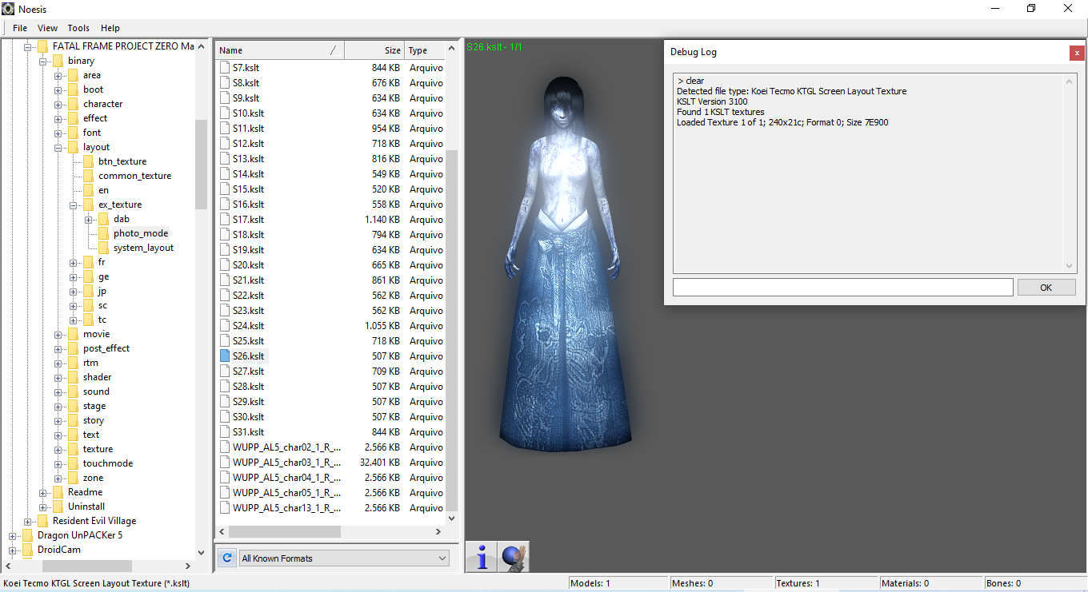Screen dimensions: 1088x592
Task: Sort files by Name column header
Action: (x=279, y=50)
